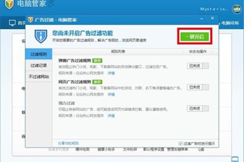Viewport: 244px width, 162px height.
Task: Open 默认程序设置 in main window
Action: (154, 149)
